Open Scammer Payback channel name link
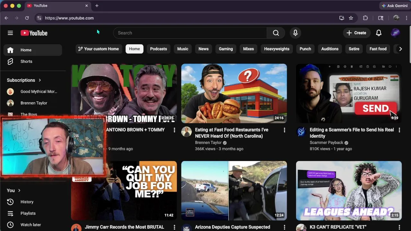This screenshot has width=411, height=231. click(326, 142)
